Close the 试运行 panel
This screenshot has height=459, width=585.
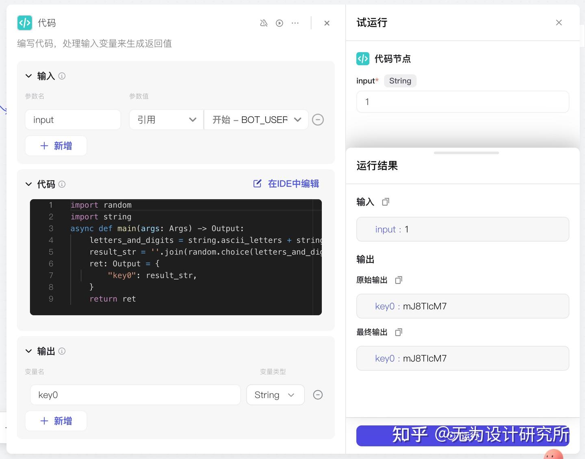click(559, 23)
